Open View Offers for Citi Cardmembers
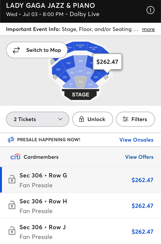Screen dimensions: 161x244 click(139, 157)
